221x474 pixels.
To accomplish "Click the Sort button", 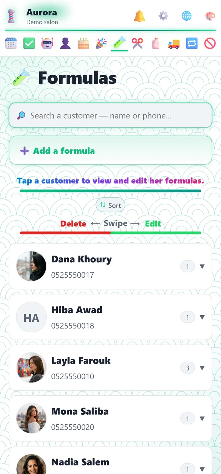I will click(x=110, y=205).
